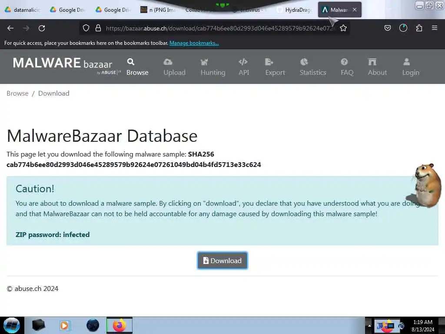445x334 pixels.
Task: Open the Firefox account circular icon
Action: pyautogui.click(x=403, y=28)
